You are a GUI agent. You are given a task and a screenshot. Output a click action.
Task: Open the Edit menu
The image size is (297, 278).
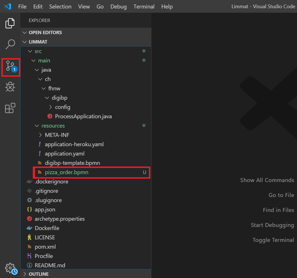coord(38,6)
